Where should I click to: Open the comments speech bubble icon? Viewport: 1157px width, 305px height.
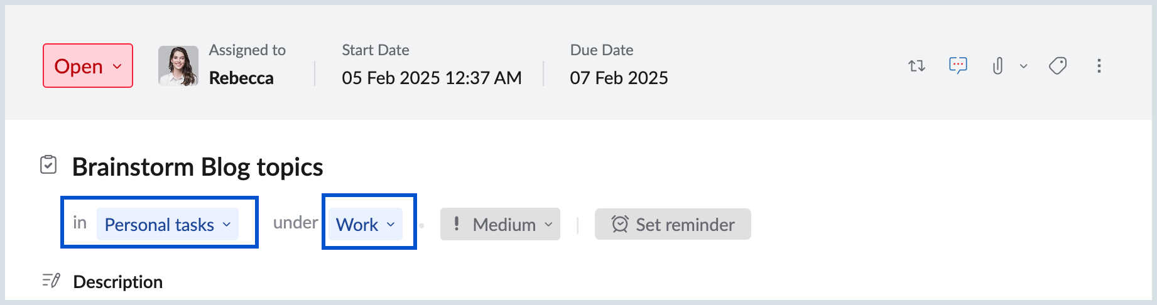(x=958, y=65)
